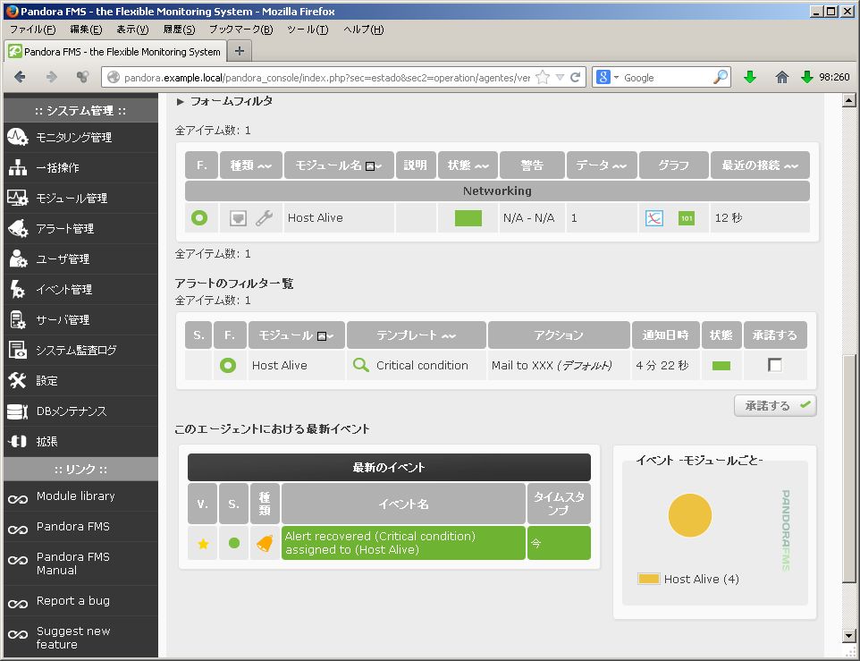Image resolution: width=860 pixels, height=661 pixels.
Task: Open the search engine dropdown arrow
Action: click(616, 77)
